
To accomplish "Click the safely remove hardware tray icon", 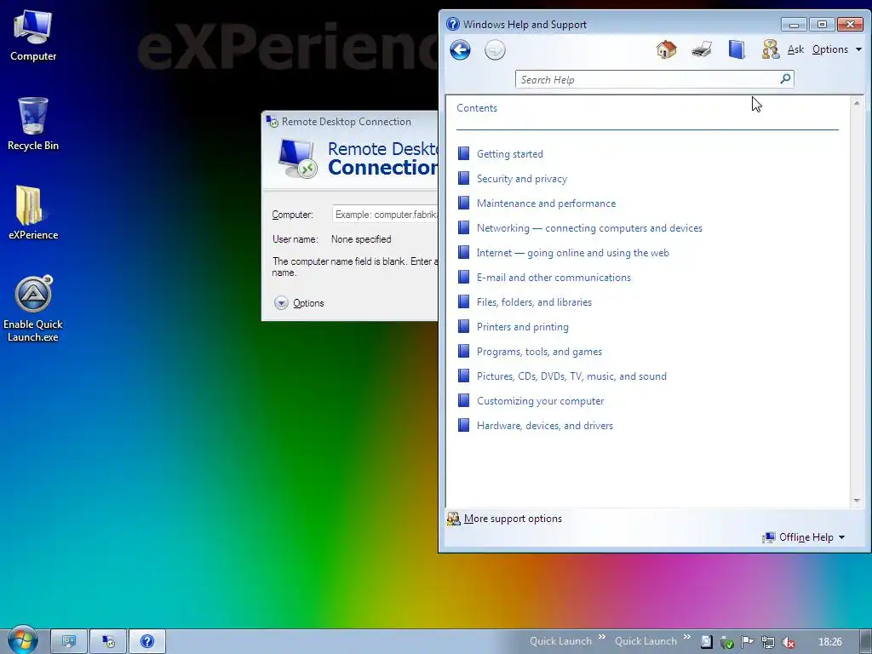I will [727, 642].
